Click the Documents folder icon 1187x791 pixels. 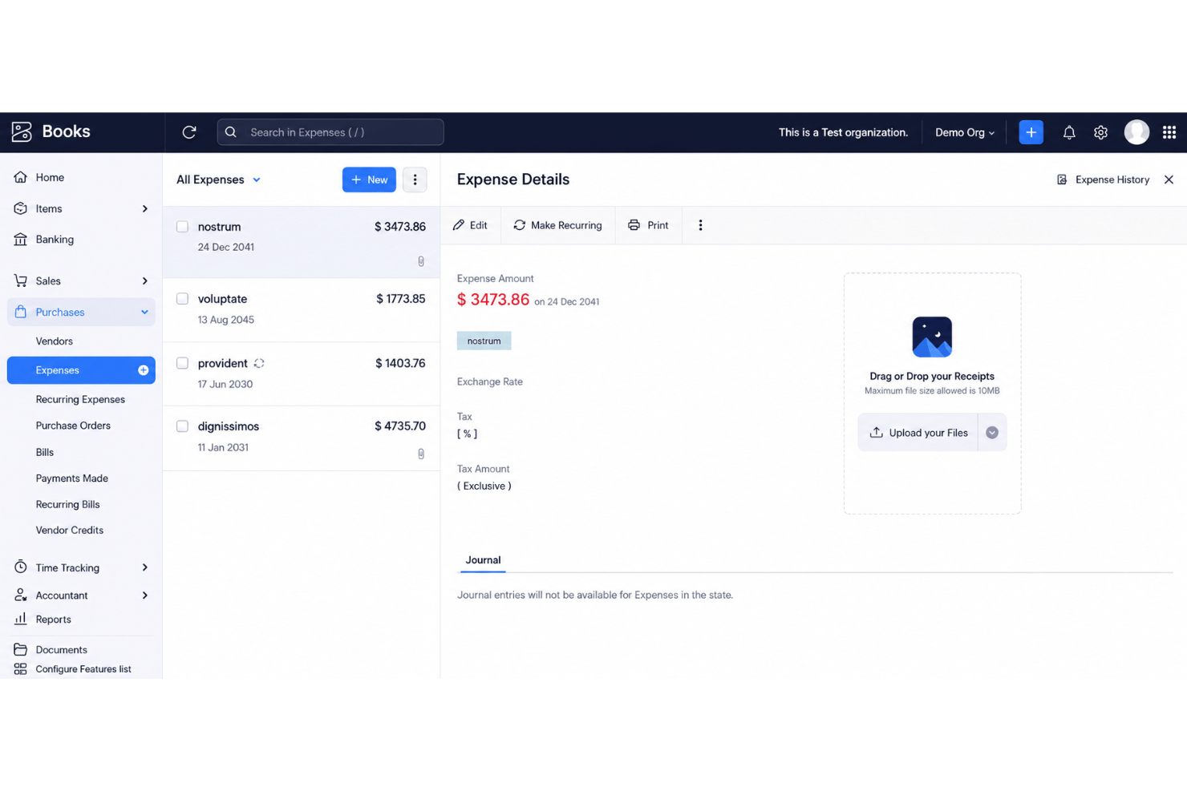(21, 650)
